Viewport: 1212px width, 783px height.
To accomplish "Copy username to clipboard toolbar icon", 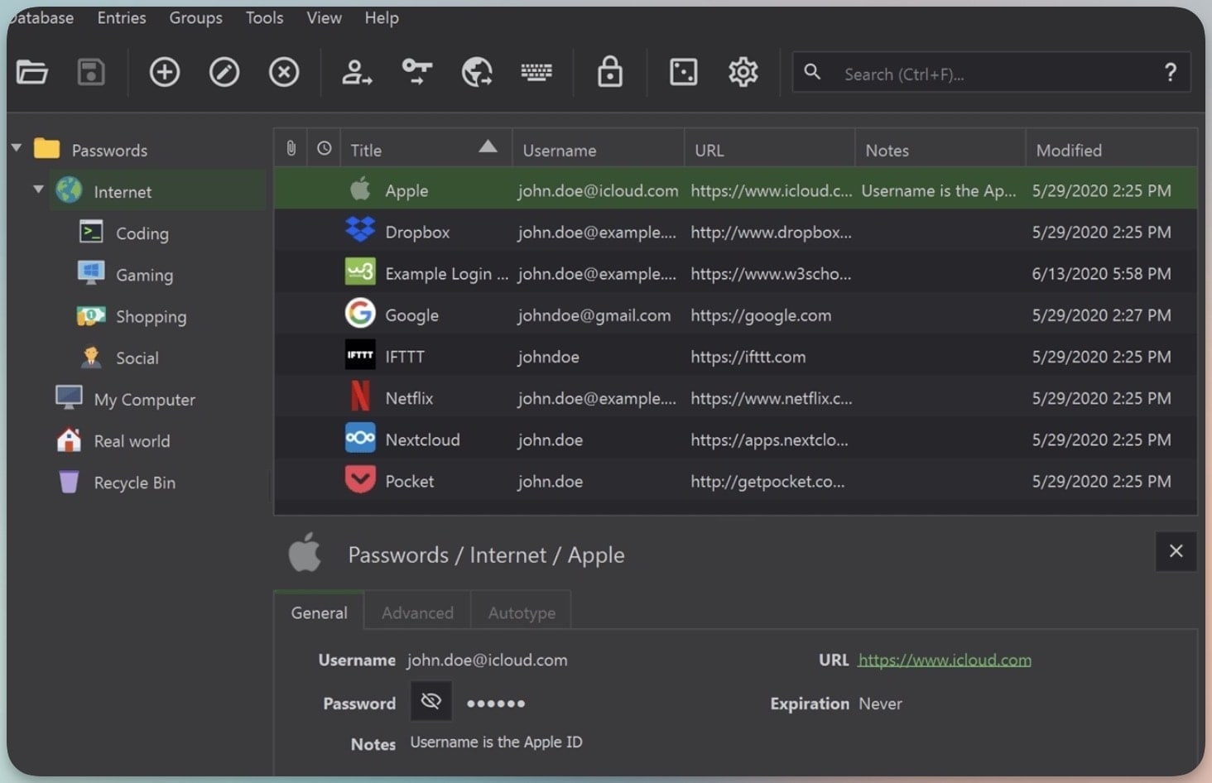I will [357, 73].
